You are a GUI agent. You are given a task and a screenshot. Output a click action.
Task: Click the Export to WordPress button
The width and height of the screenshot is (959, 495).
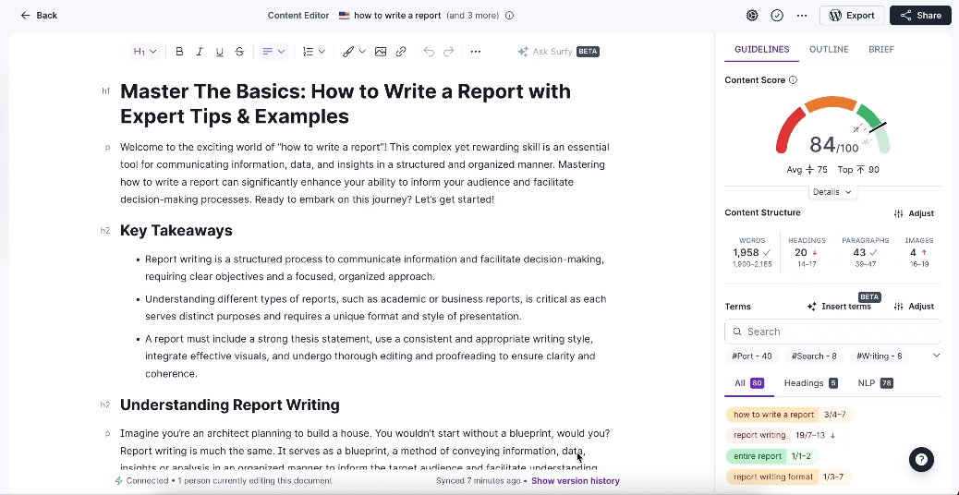click(852, 16)
